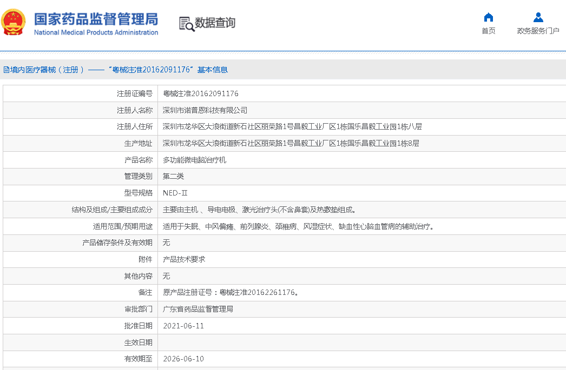Click the small icon before 境内医疗器械 heading
The image size is (566, 370).
pos(6,70)
